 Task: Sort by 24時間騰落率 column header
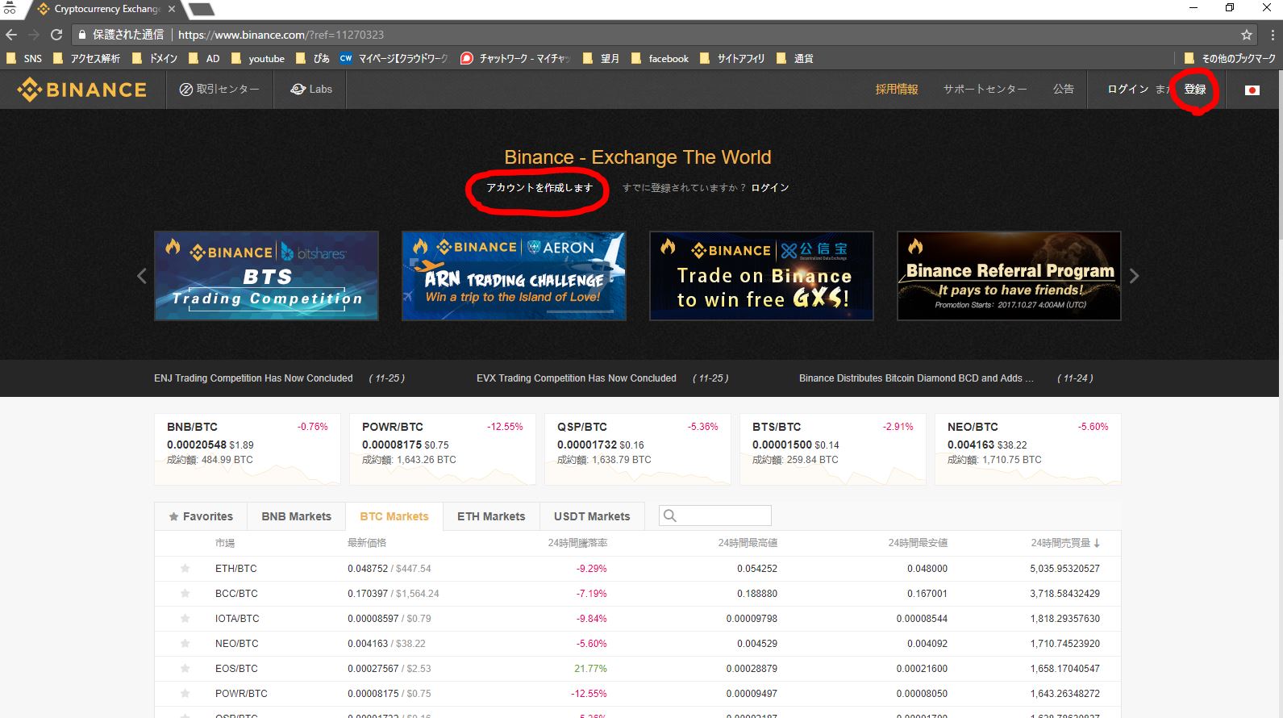coord(577,543)
